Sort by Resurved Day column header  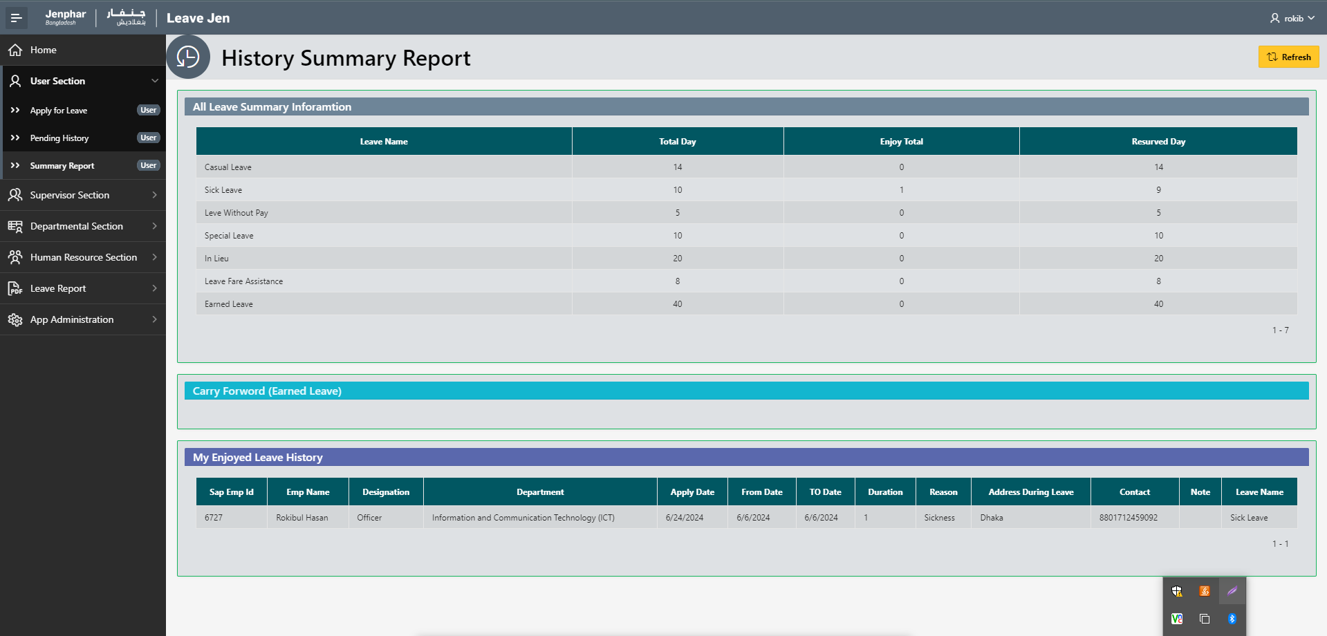click(1158, 142)
